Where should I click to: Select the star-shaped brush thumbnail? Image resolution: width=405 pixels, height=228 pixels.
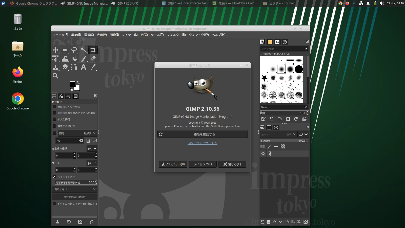click(x=265, y=78)
